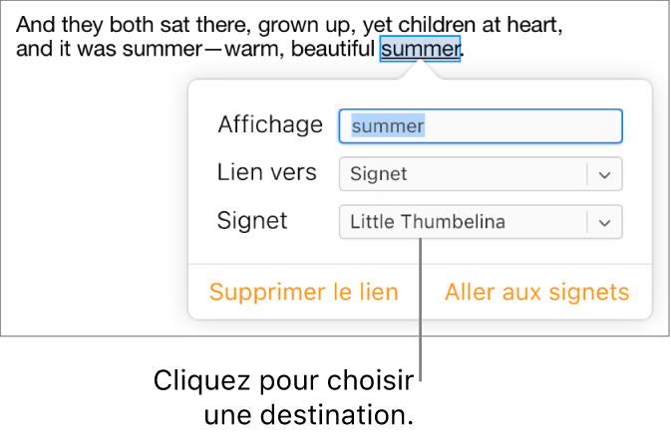Click the Lien vers label

tap(266, 172)
